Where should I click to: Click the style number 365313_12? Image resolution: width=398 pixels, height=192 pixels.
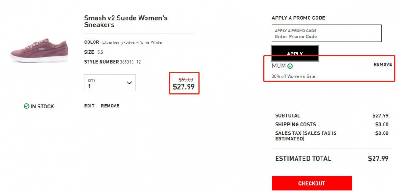coord(130,62)
